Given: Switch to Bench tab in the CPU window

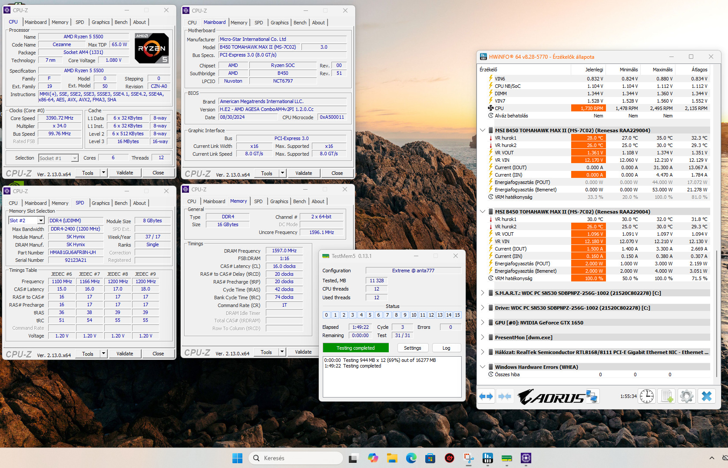Looking at the screenshot, I should click(121, 22).
